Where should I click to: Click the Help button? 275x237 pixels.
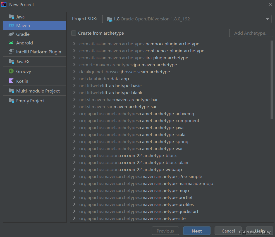(x=260, y=231)
